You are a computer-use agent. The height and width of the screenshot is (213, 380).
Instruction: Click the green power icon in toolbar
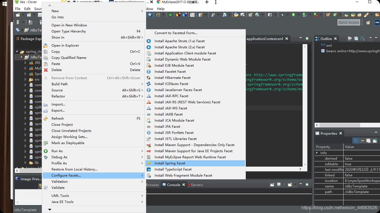[x=170, y=15]
